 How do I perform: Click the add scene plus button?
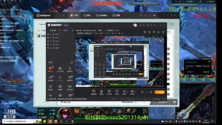coord(73,30)
